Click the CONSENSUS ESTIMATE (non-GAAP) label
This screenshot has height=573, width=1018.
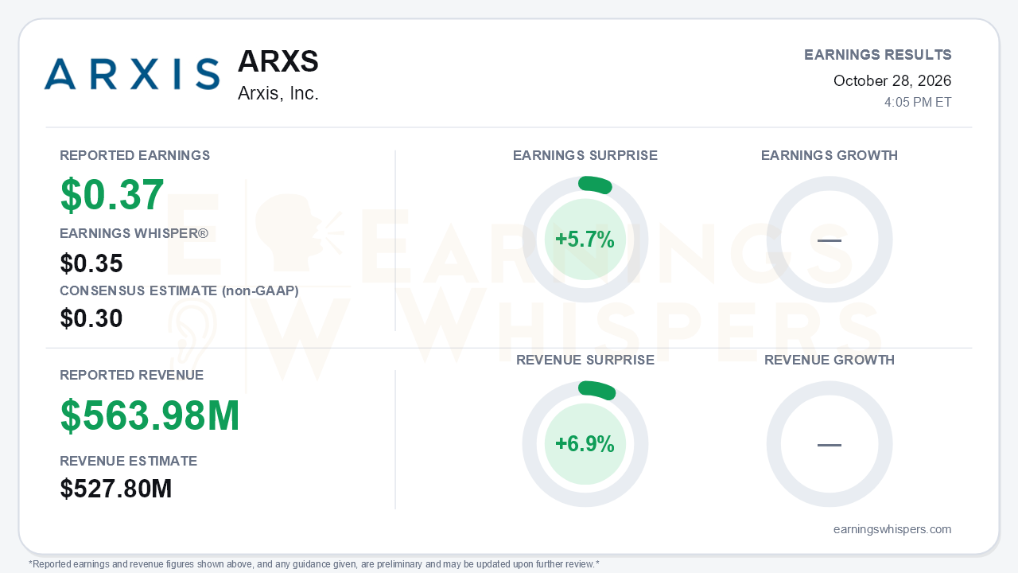180,291
